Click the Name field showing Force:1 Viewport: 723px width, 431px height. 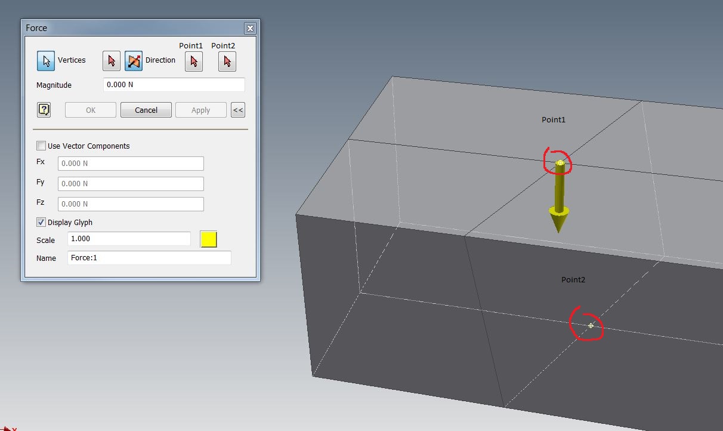coord(149,258)
